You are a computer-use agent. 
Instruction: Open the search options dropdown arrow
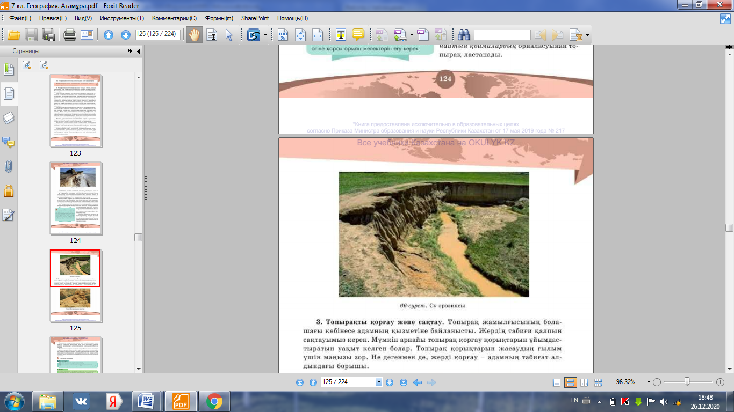(587, 35)
